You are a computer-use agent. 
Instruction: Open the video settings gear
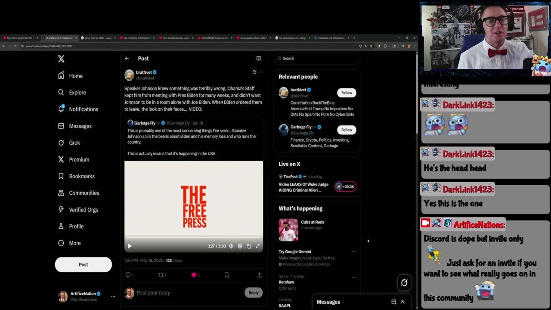[x=240, y=246]
